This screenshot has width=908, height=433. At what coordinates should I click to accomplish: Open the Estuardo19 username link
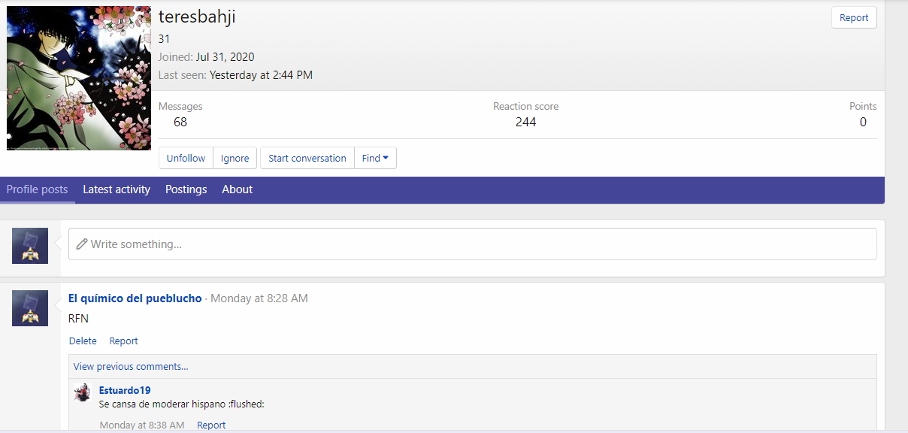click(x=125, y=390)
